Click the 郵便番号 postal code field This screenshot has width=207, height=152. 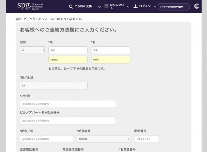click(146, 139)
